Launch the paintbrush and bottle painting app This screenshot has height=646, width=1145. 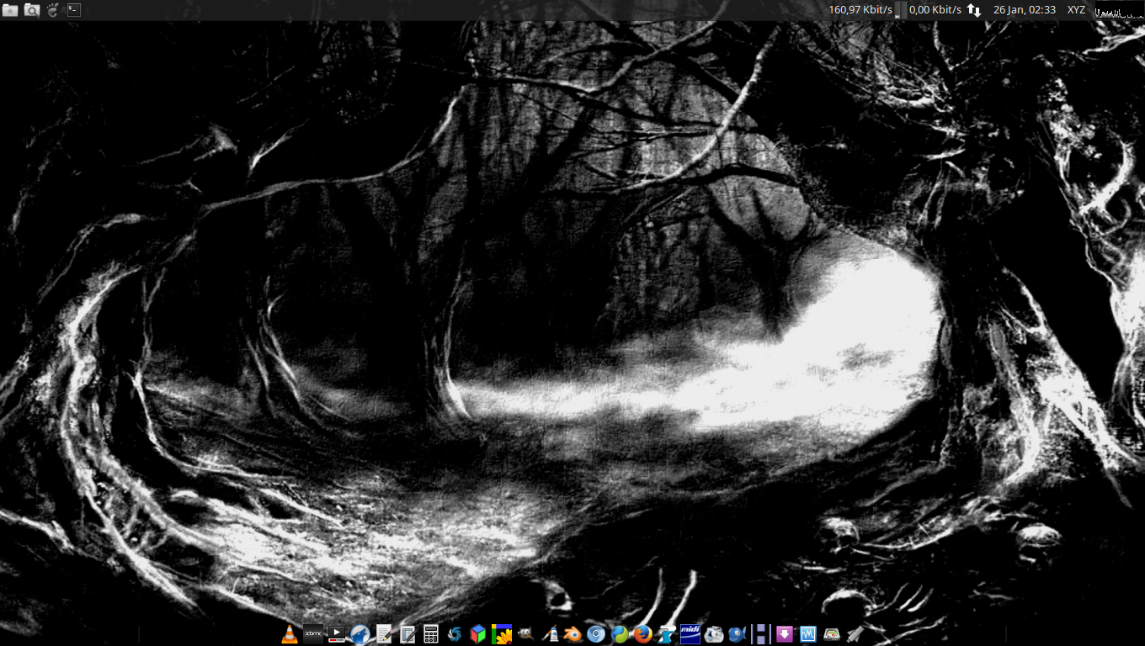[549, 634]
